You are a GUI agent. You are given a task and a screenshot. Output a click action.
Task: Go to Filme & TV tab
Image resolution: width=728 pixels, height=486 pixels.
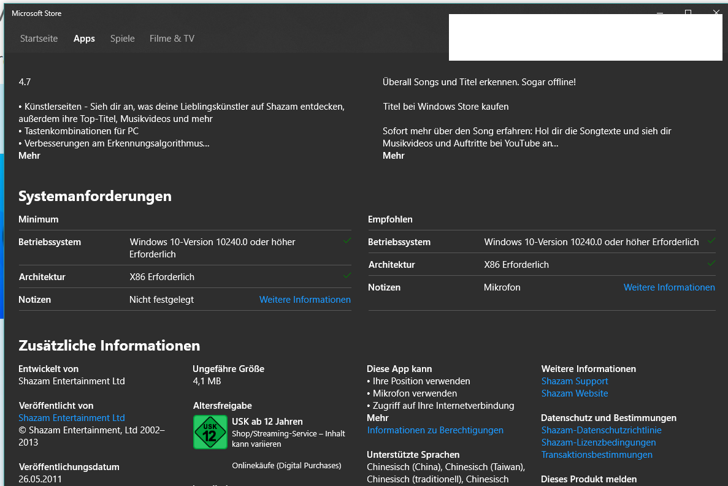click(172, 39)
